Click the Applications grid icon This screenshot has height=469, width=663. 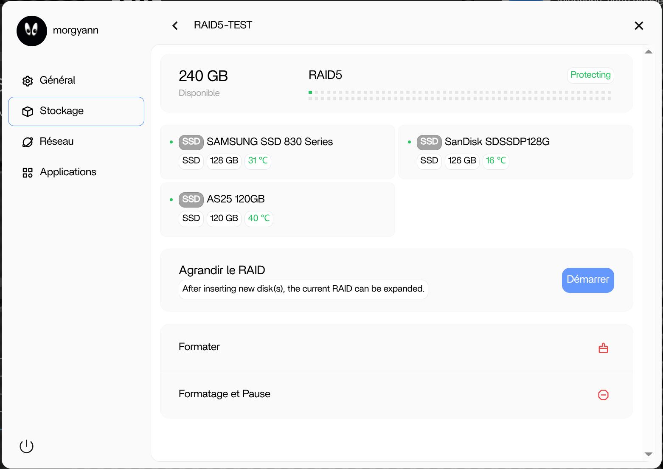(28, 173)
